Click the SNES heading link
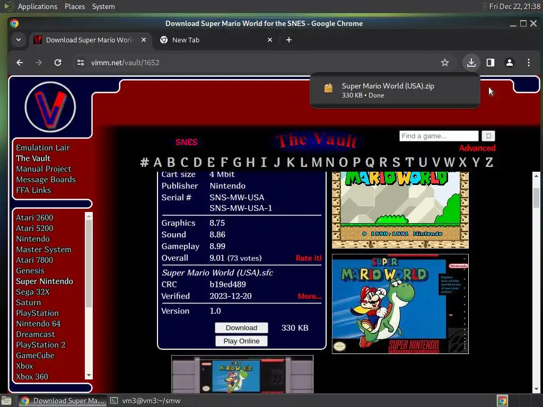Viewport: 543px width, 407px height. (x=186, y=142)
